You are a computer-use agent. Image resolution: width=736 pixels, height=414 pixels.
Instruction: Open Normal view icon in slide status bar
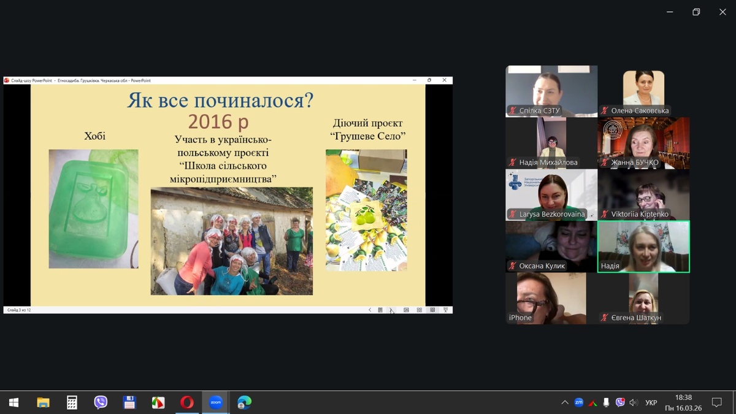click(x=406, y=310)
